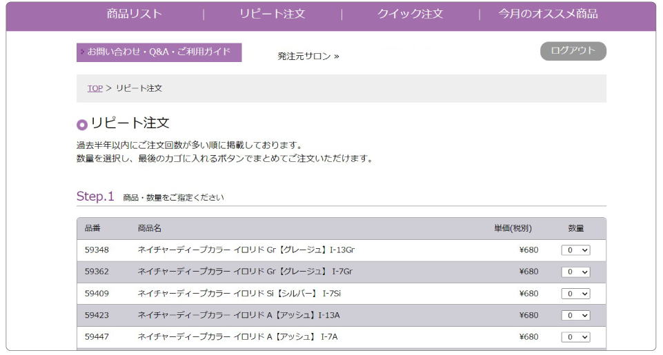Open quantity dropdown for item 59348

click(575, 250)
